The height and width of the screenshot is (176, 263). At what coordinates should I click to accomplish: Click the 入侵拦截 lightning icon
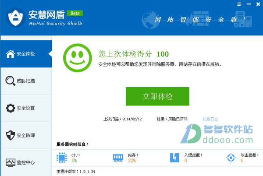(x=174, y=158)
